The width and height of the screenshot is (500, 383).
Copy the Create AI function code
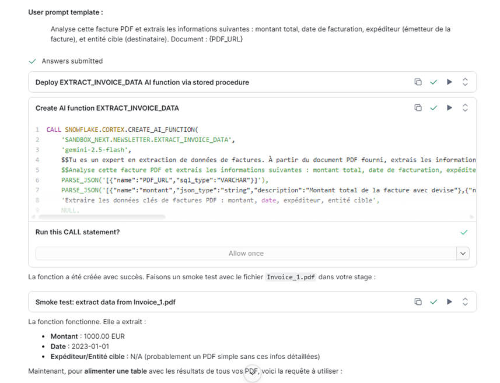(418, 108)
